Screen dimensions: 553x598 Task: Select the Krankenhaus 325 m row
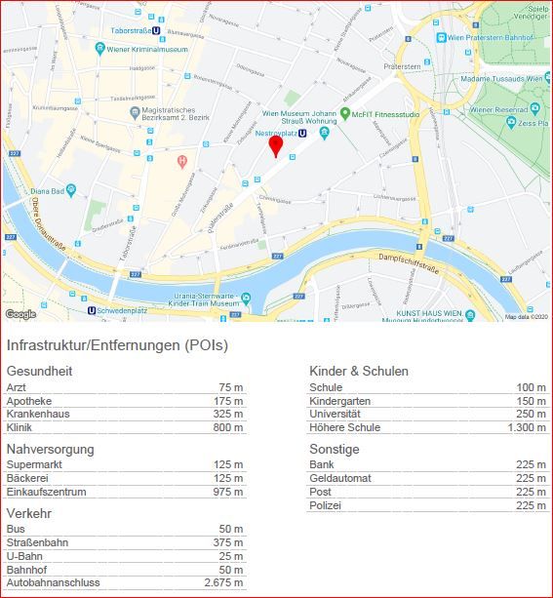125,414
